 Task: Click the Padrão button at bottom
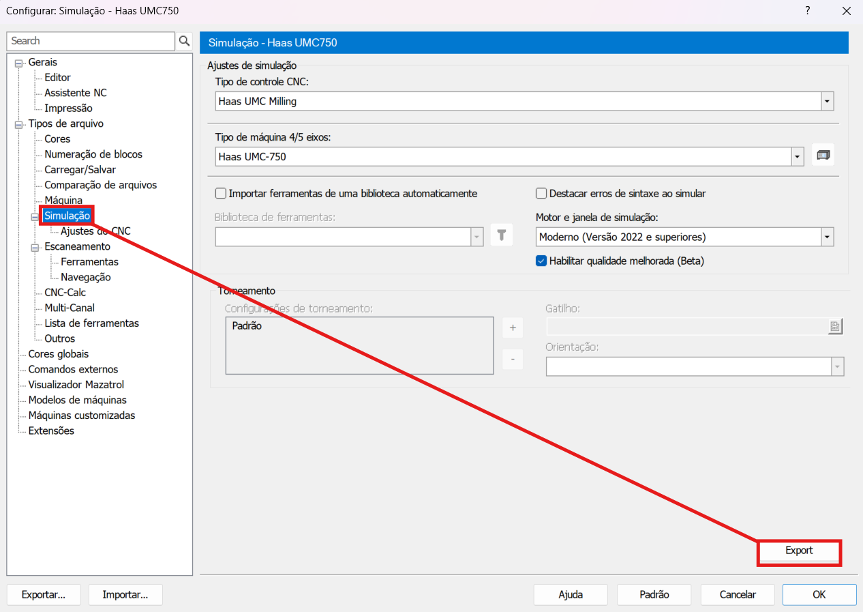coord(654,594)
